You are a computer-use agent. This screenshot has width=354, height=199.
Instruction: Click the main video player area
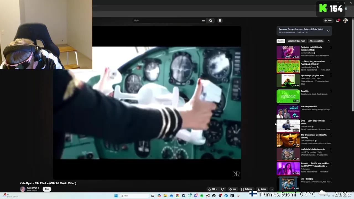pos(147,103)
